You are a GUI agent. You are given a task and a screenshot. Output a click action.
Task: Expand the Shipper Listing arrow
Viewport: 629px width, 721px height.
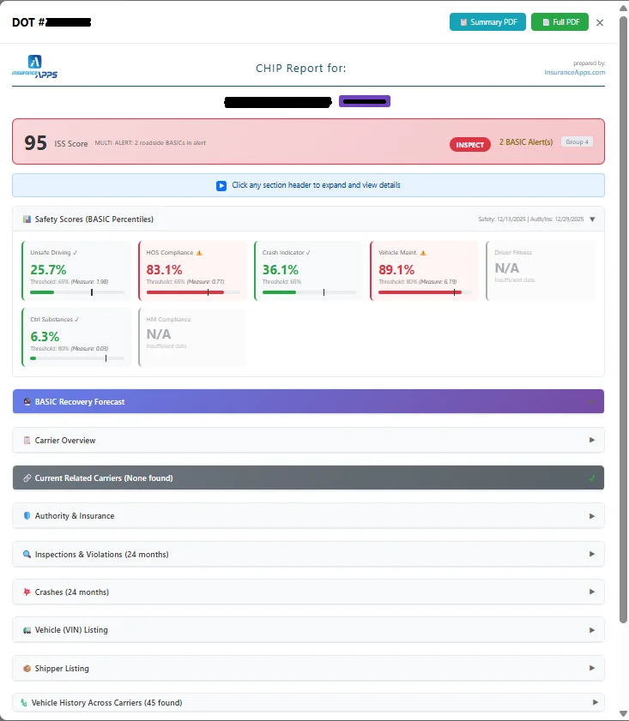[x=592, y=668]
